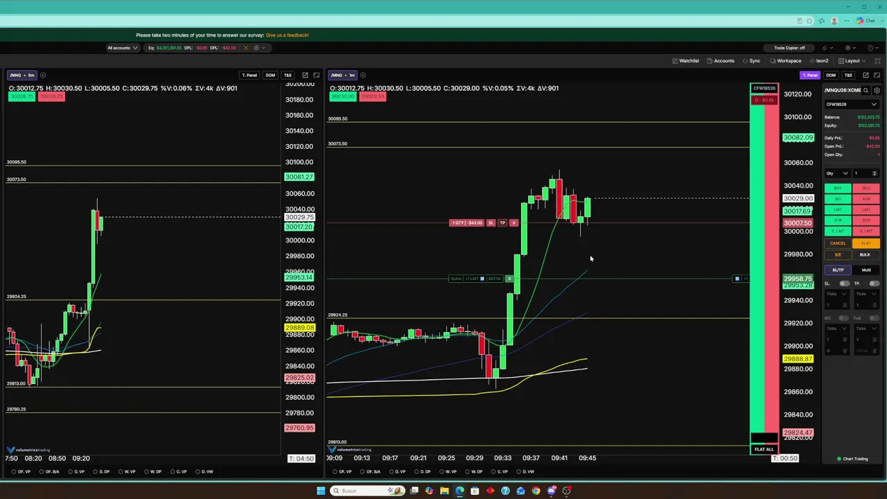Open File Explorer from taskbar
Image resolution: width=887 pixels, height=499 pixels.
point(444,491)
